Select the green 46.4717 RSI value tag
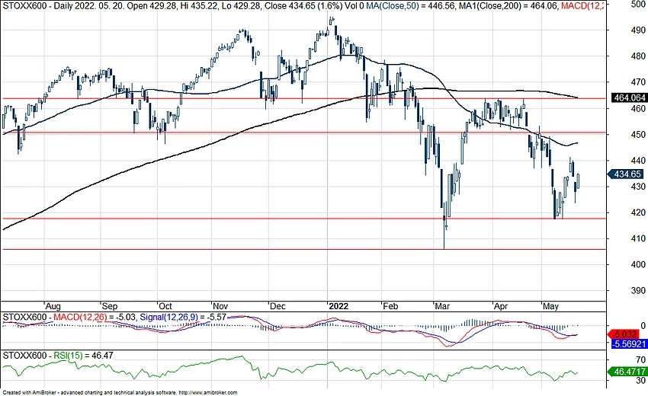This screenshot has height=396, width=648. click(x=627, y=374)
